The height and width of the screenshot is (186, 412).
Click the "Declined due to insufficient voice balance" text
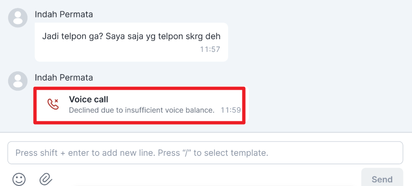point(142,110)
